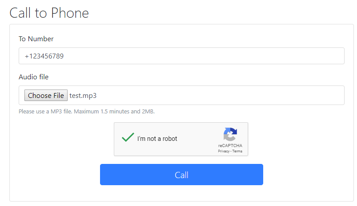Click the dash between Privacy and Terms

coord(231,152)
